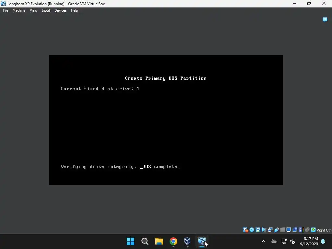Click the mouse integration status icon
Viewport: 332px width, 249px height.
pos(307,230)
